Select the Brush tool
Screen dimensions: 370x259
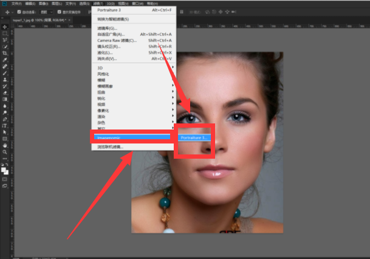[x=5, y=72]
